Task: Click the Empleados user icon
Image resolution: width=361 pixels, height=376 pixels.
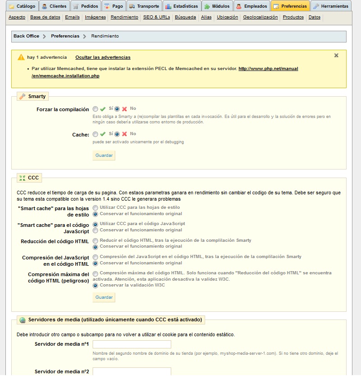Action: pos(239,6)
